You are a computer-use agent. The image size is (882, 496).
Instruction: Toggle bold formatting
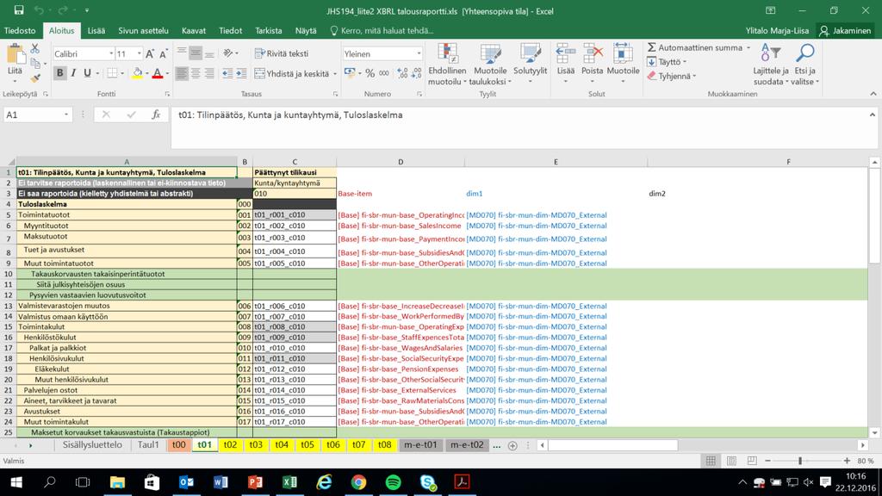click(x=59, y=73)
